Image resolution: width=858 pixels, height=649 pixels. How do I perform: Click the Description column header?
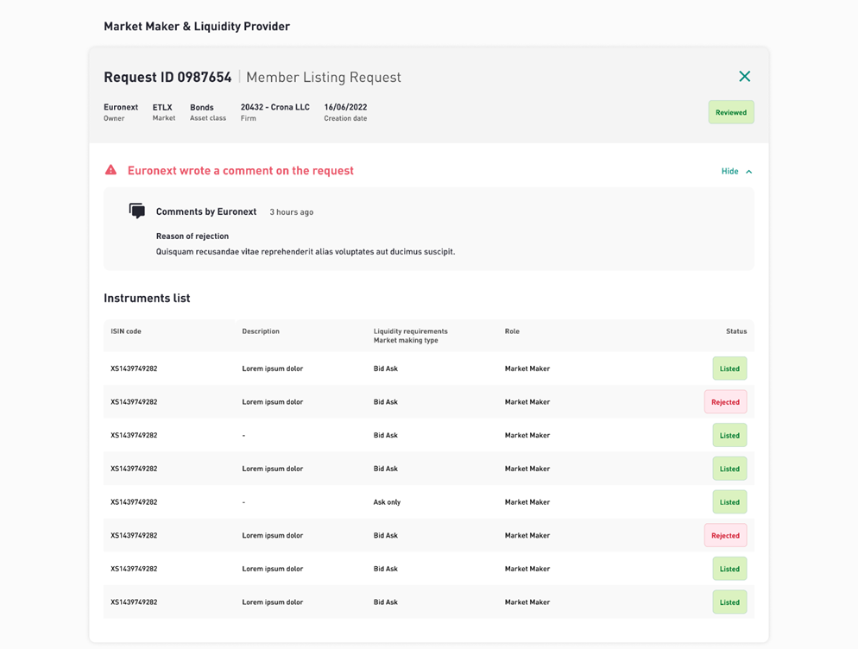[261, 331]
